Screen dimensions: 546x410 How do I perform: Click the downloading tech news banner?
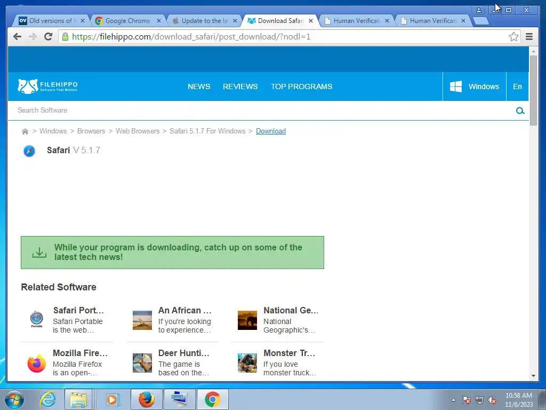click(172, 253)
